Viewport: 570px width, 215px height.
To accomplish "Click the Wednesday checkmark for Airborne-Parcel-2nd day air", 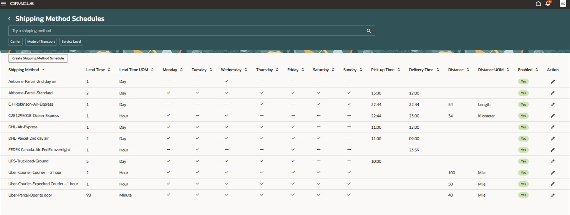I will (x=227, y=81).
